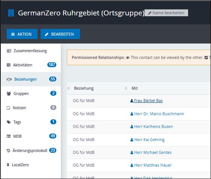Click OG für MdB in Matthias Hauer row
The image size is (211, 179).
click(84, 165)
